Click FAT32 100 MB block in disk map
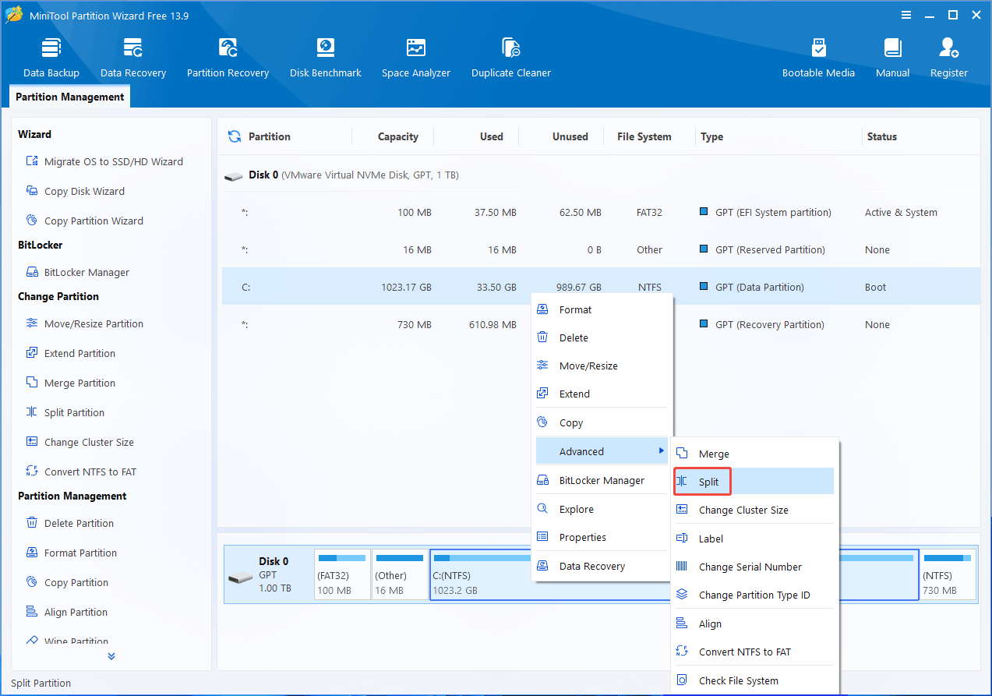Screen dimensions: 992x696 [x=342, y=574]
